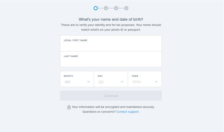Click the Continue button
The image size is (224, 132).
point(111,96)
